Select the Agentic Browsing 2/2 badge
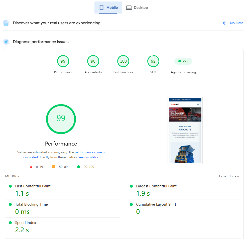The height and width of the screenshot is (239, 246). click(x=183, y=61)
